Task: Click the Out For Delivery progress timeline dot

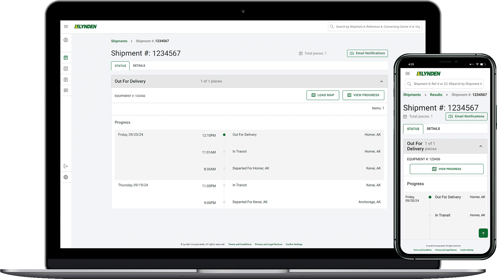Action: [224, 135]
